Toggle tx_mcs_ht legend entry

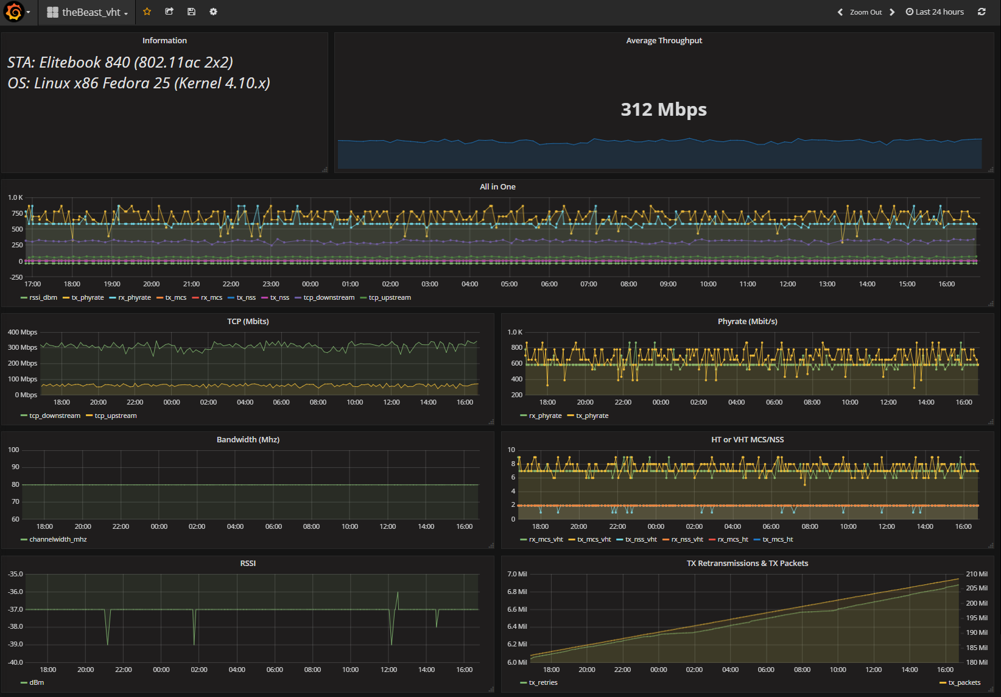click(778, 539)
